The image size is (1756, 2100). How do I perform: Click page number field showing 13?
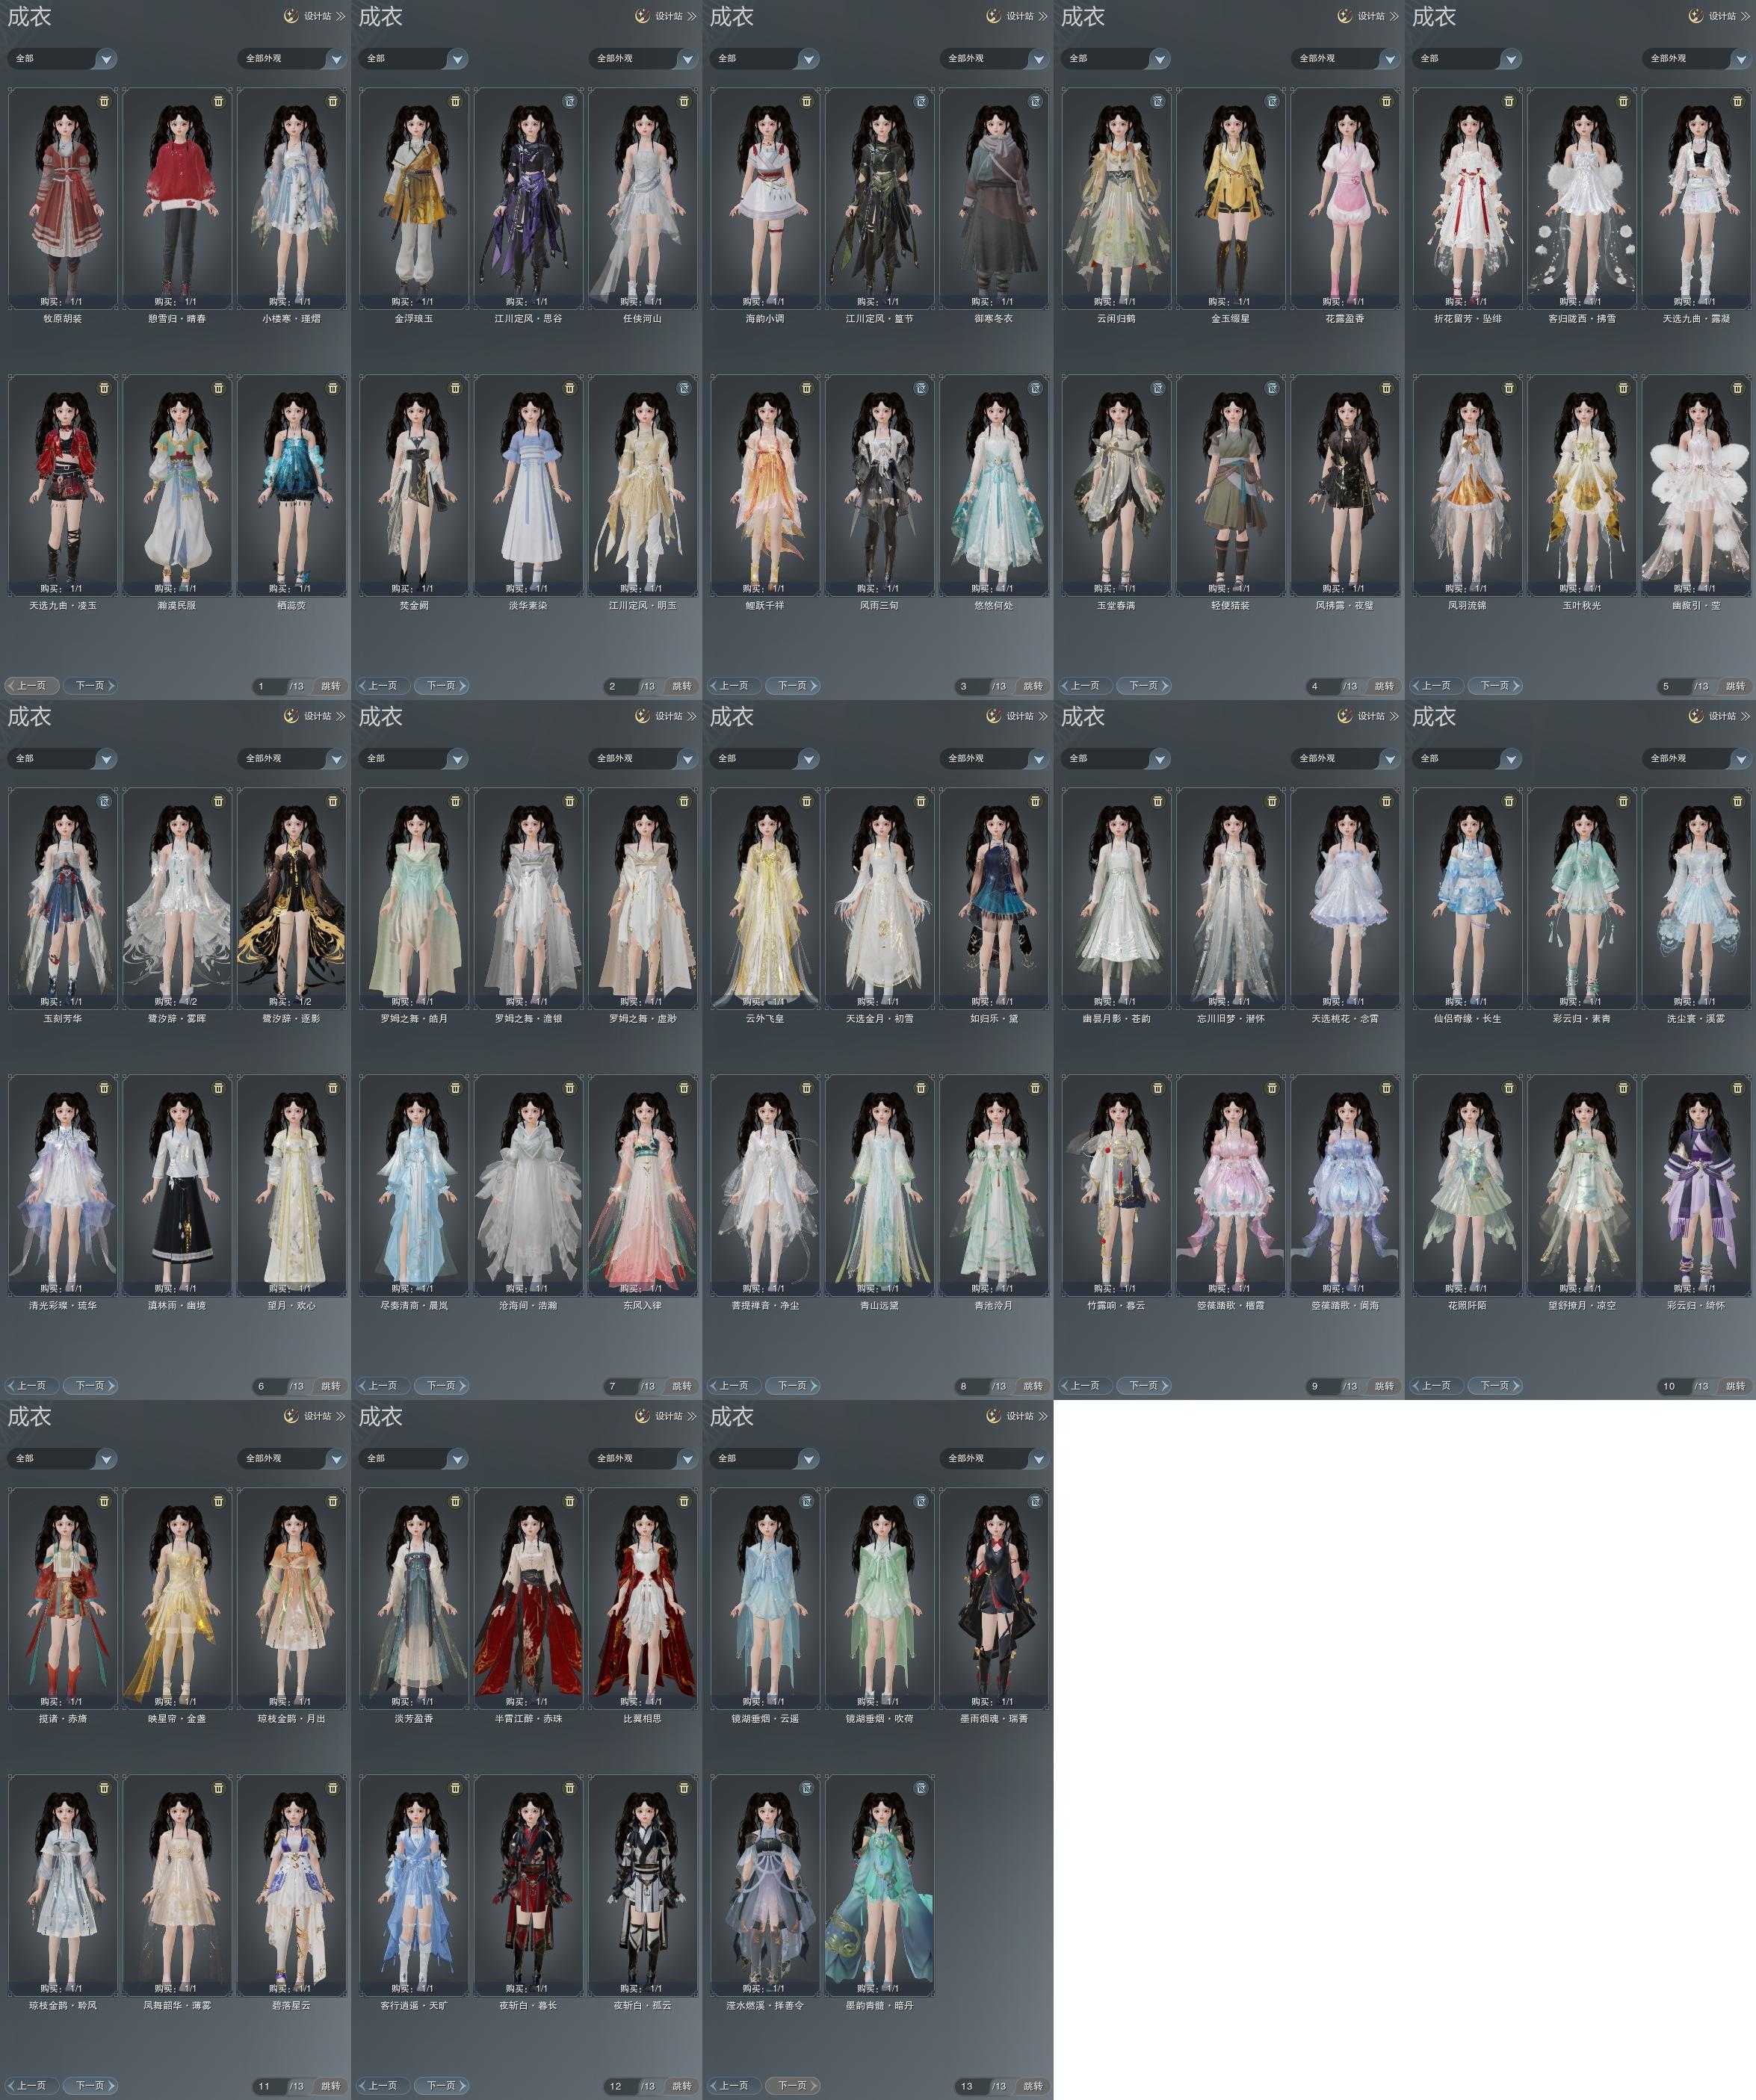tap(968, 2086)
